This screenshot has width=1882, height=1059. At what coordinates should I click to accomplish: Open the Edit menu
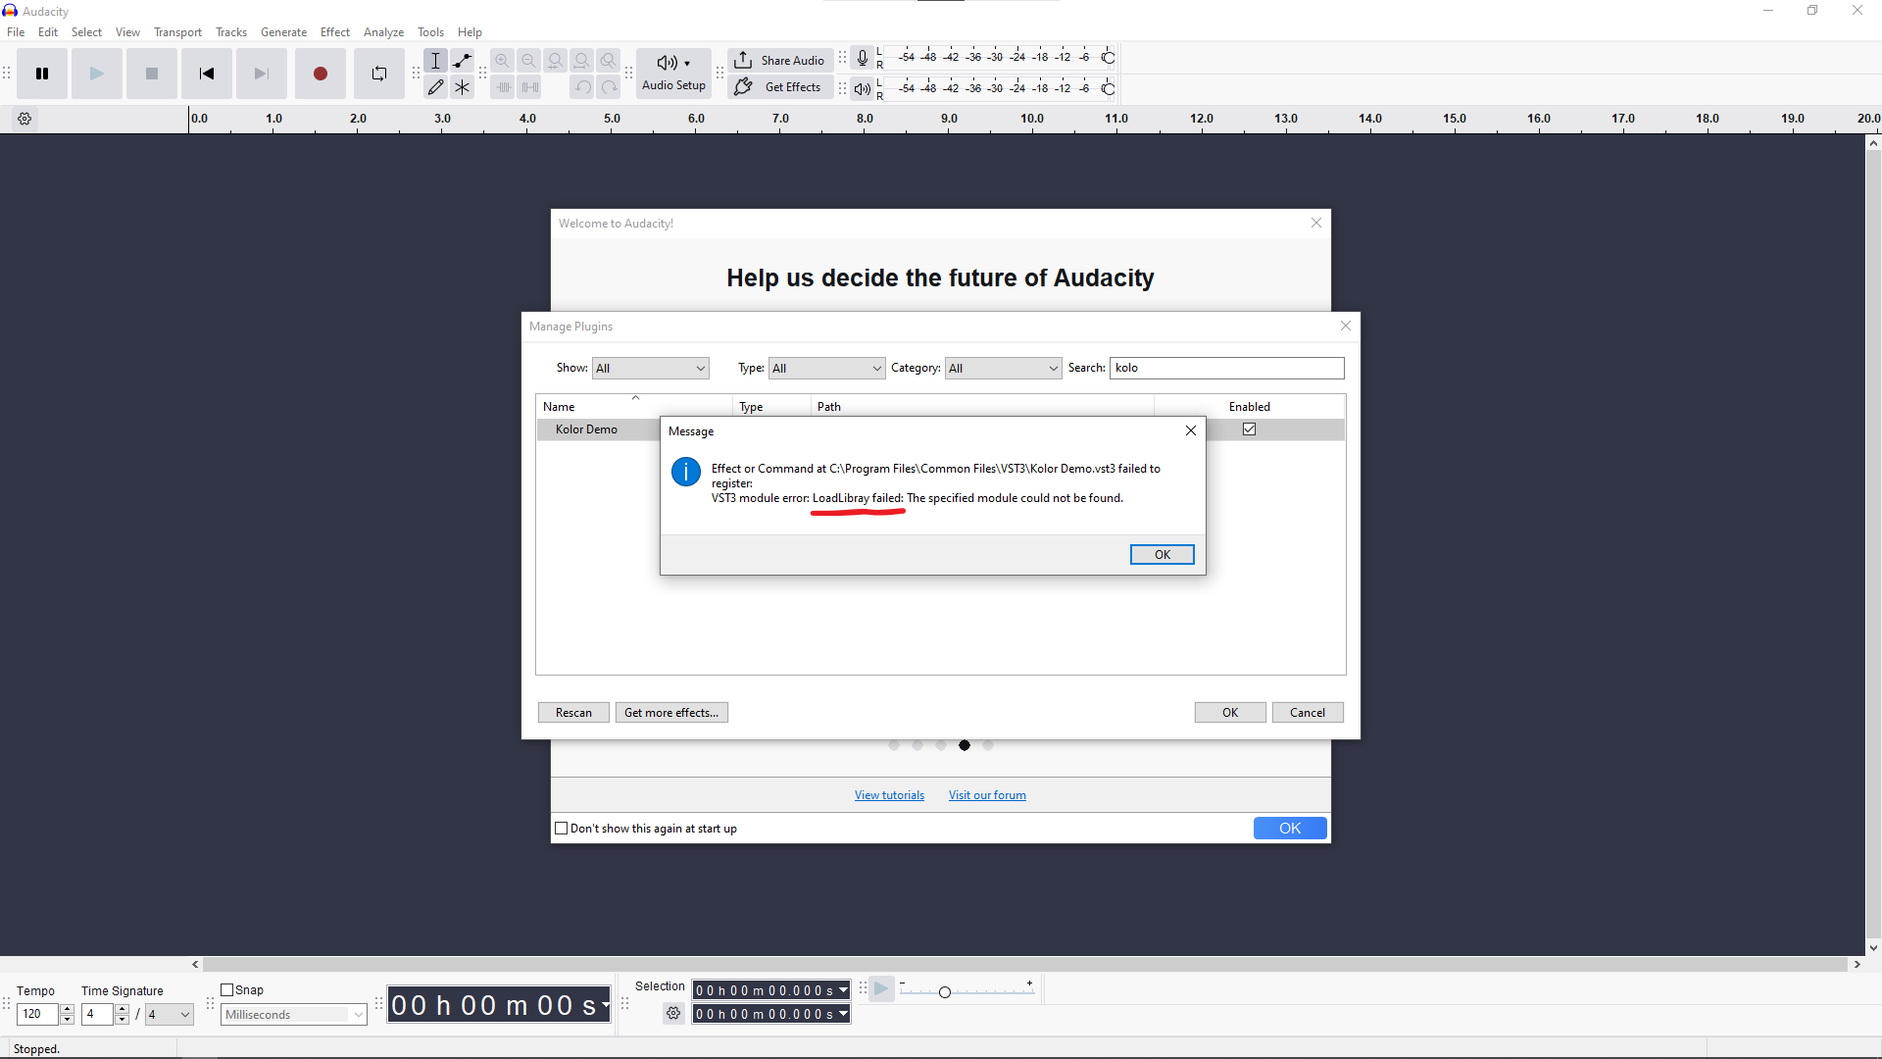[48, 32]
